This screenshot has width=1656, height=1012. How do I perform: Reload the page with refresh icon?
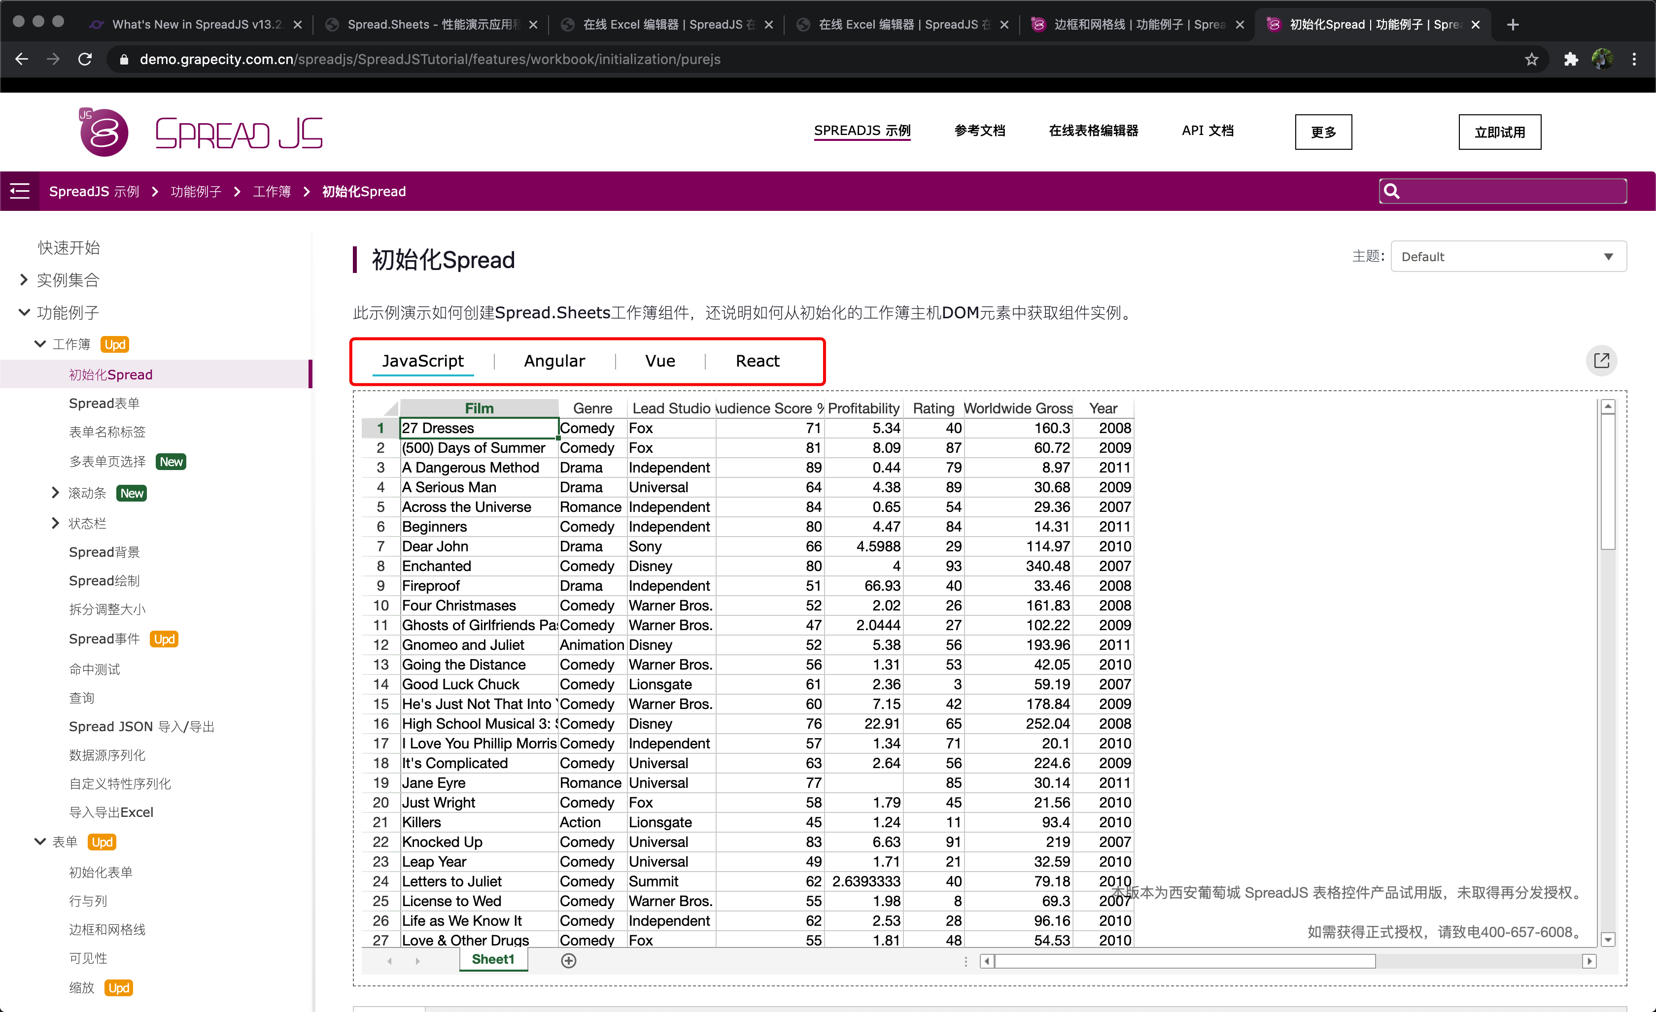tap(85, 59)
